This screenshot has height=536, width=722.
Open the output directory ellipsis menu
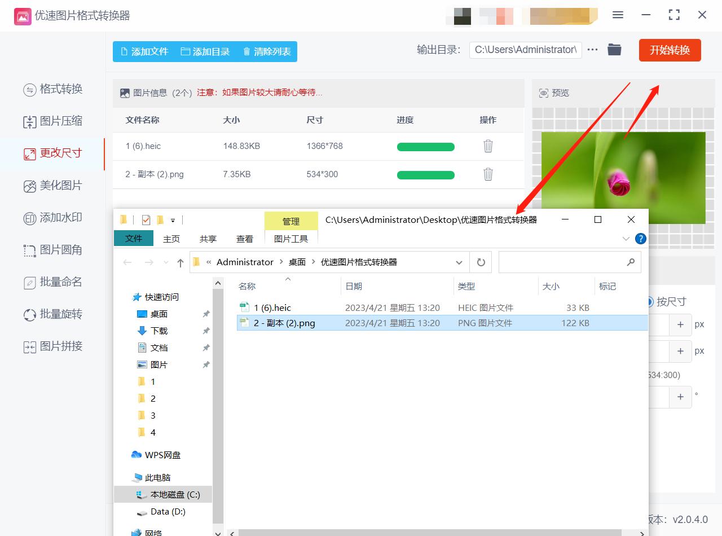click(592, 50)
